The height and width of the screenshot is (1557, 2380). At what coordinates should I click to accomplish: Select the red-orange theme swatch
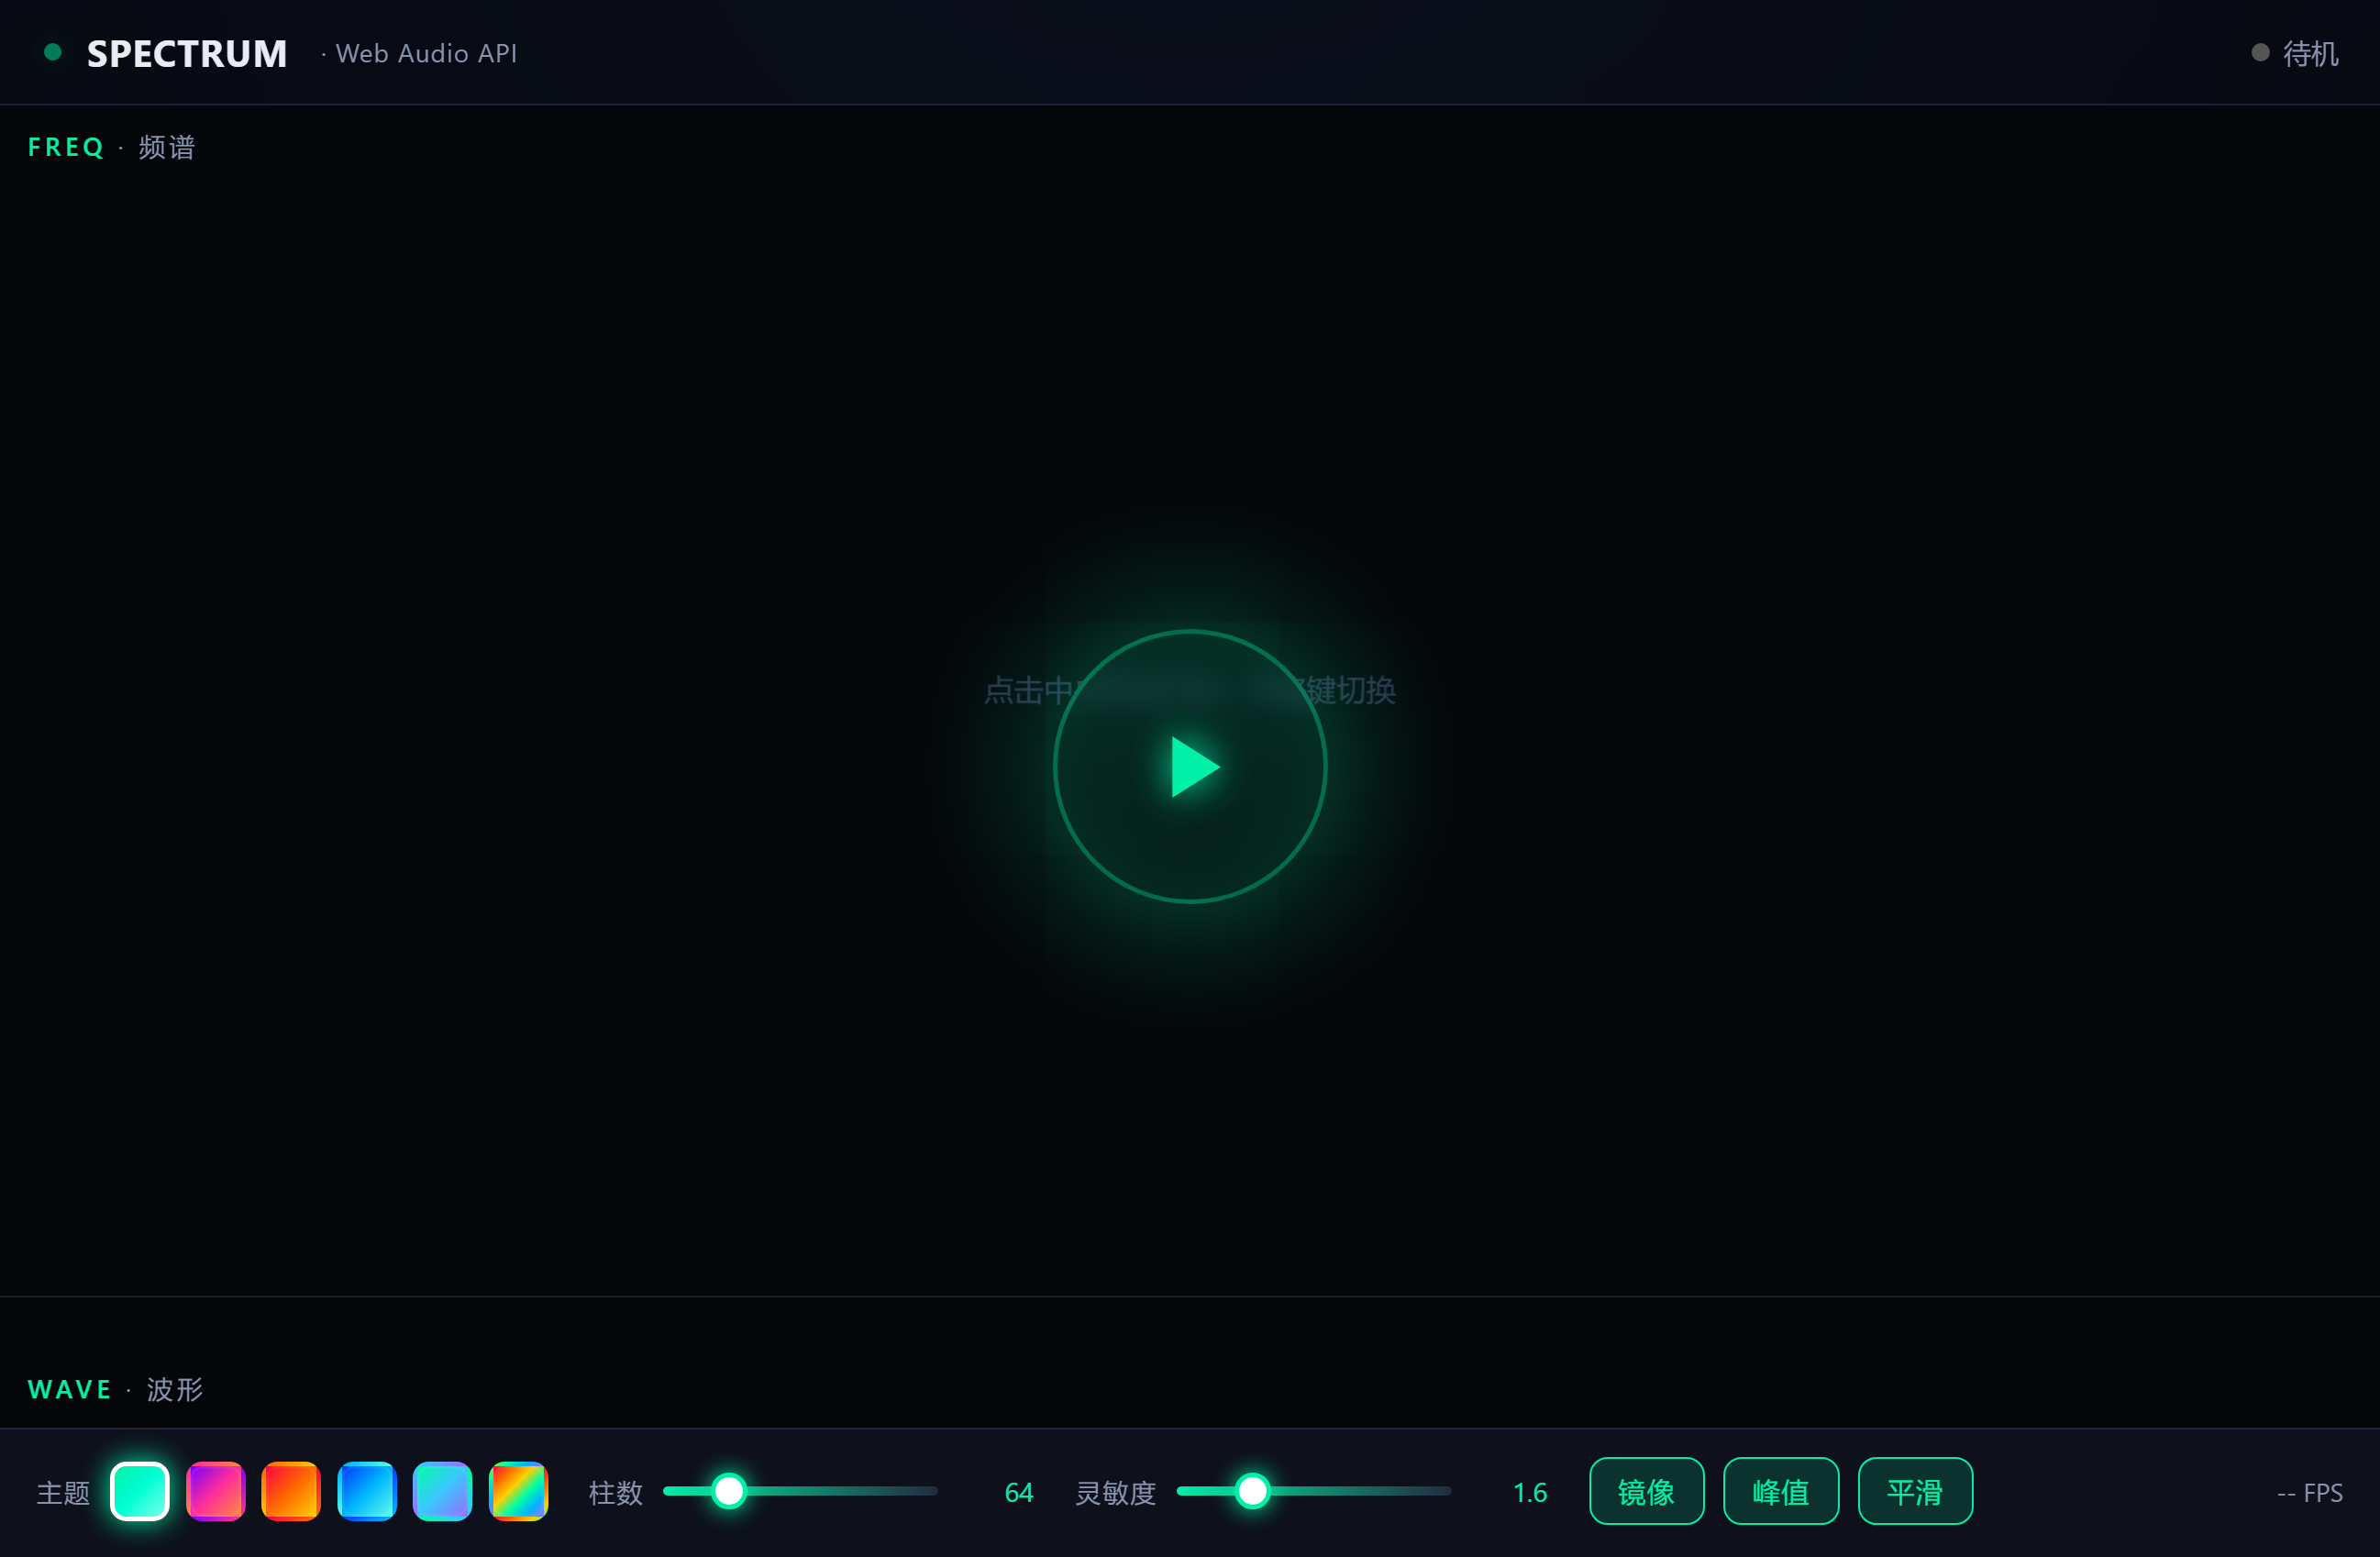291,1491
